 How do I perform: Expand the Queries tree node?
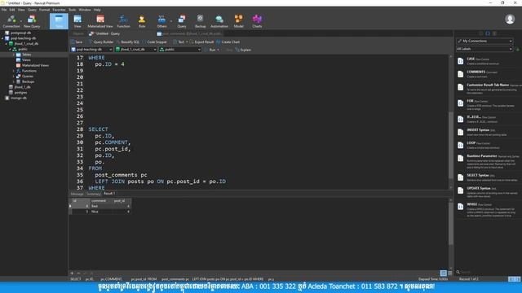pyautogui.click(x=14, y=76)
